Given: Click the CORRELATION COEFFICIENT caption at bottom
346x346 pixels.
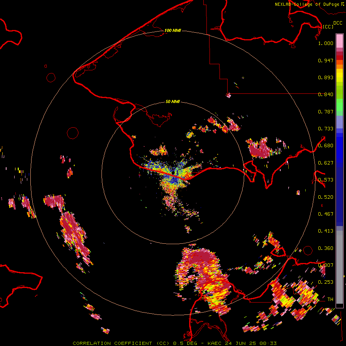Looking at the screenshot, I should tap(175, 343).
